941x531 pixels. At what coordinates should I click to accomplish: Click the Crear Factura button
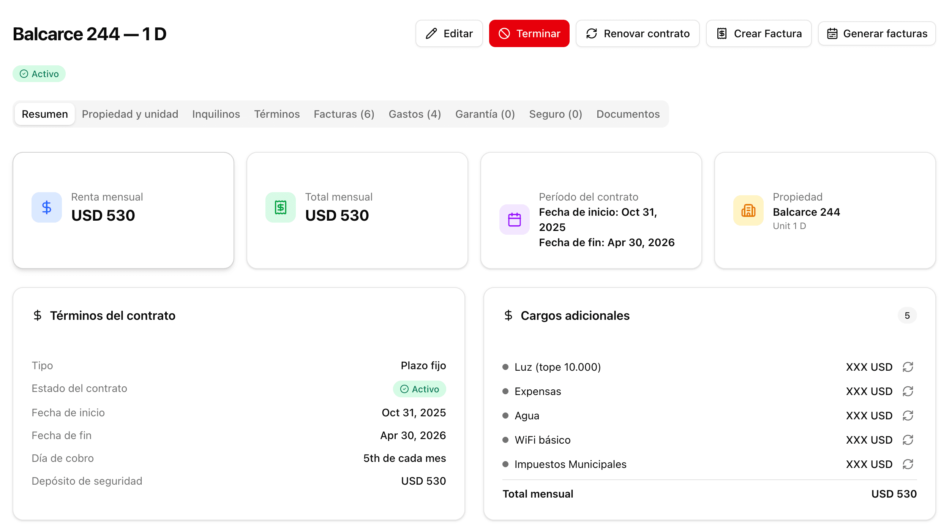point(759,33)
